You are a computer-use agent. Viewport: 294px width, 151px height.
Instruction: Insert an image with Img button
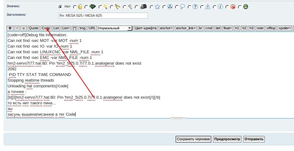click(x=82, y=28)
